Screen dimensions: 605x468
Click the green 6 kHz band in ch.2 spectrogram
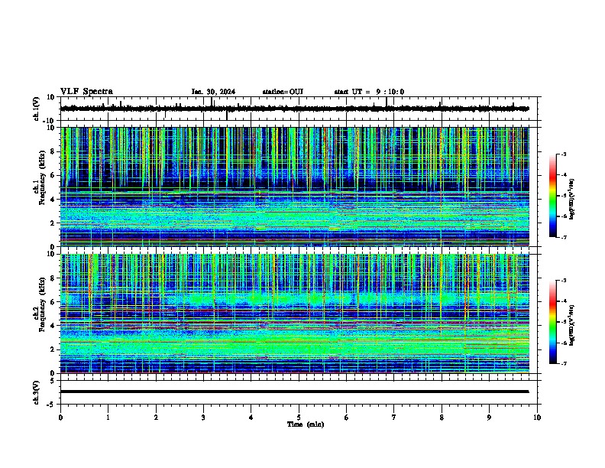coord(348,299)
